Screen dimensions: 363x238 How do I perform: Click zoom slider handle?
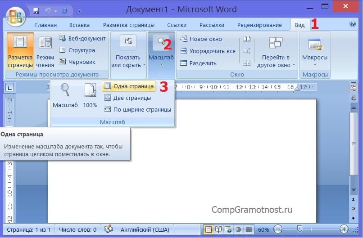(299, 229)
